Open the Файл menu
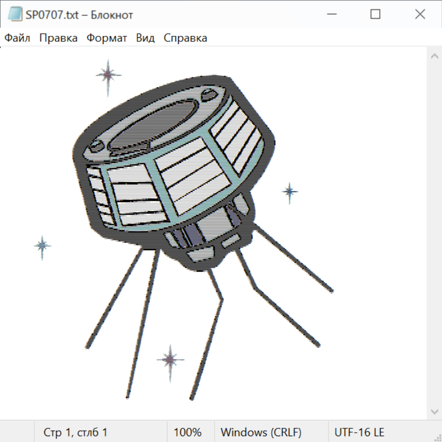442x442 pixels. [18, 38]
